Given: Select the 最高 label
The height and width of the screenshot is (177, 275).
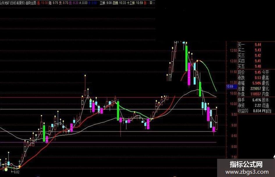Looking at the screenshot, I should point(265,78).
